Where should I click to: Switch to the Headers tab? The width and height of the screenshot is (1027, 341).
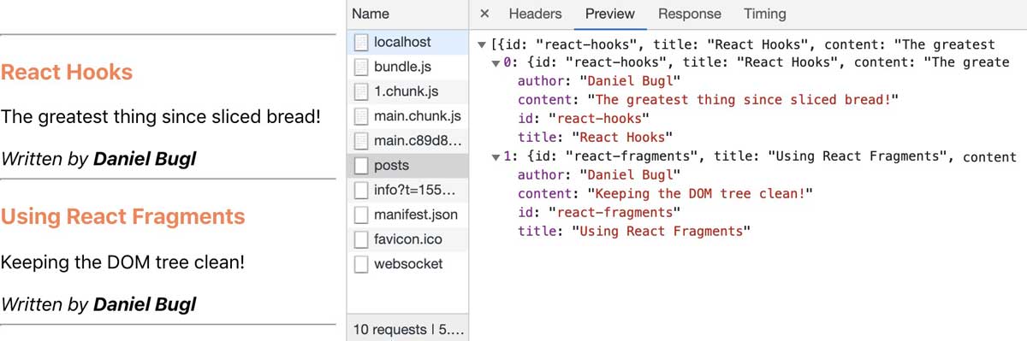pos(535,14)
